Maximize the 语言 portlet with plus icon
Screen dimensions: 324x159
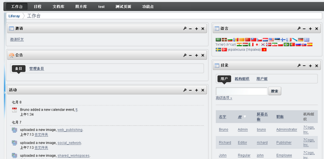[x=310, y=29]
